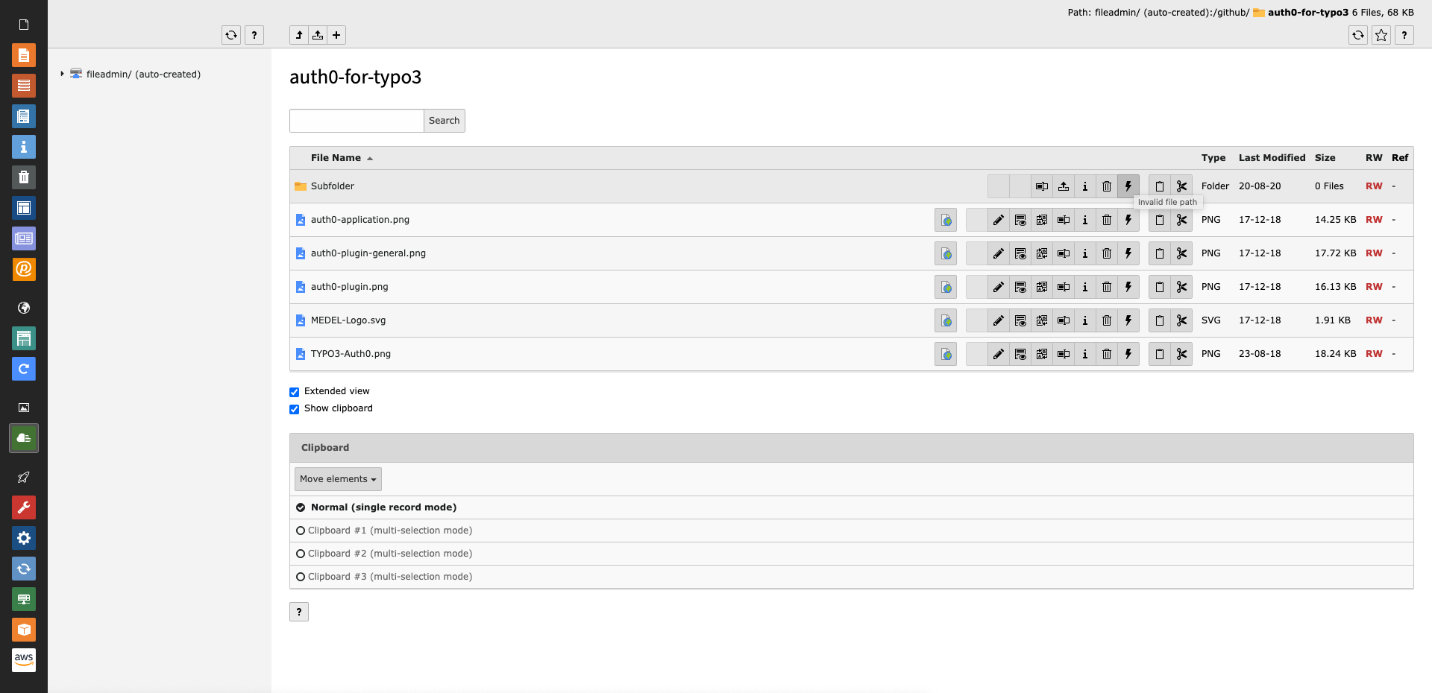Expand the fileadmin/ (auto-created) tree node
Viewport: 1432px width, 693px height.
pos(61,74)
